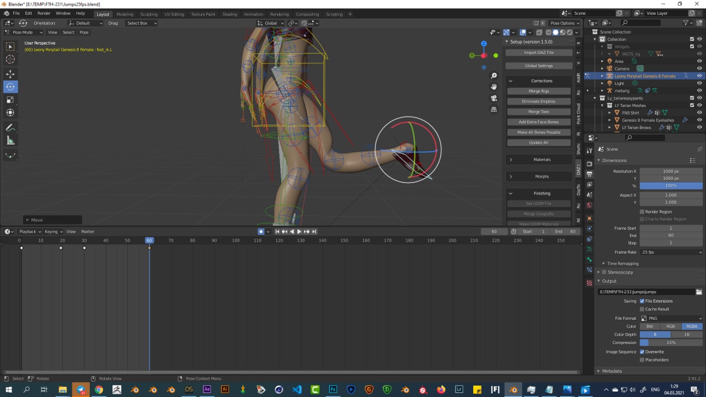Click the viewport zoom magnifier icon
This screenshot has height=397, width=706.
point(494,76)
